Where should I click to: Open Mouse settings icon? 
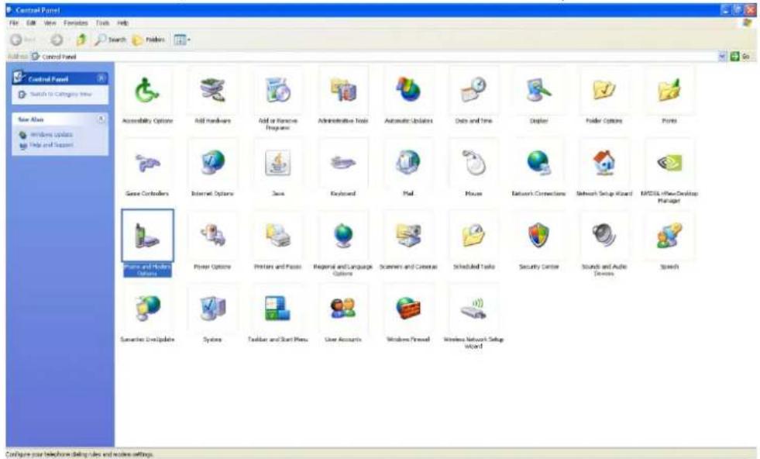[x=473, y=164]
